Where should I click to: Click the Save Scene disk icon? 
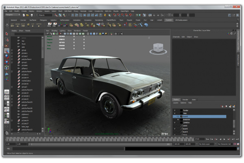click(x=32, y=15)
